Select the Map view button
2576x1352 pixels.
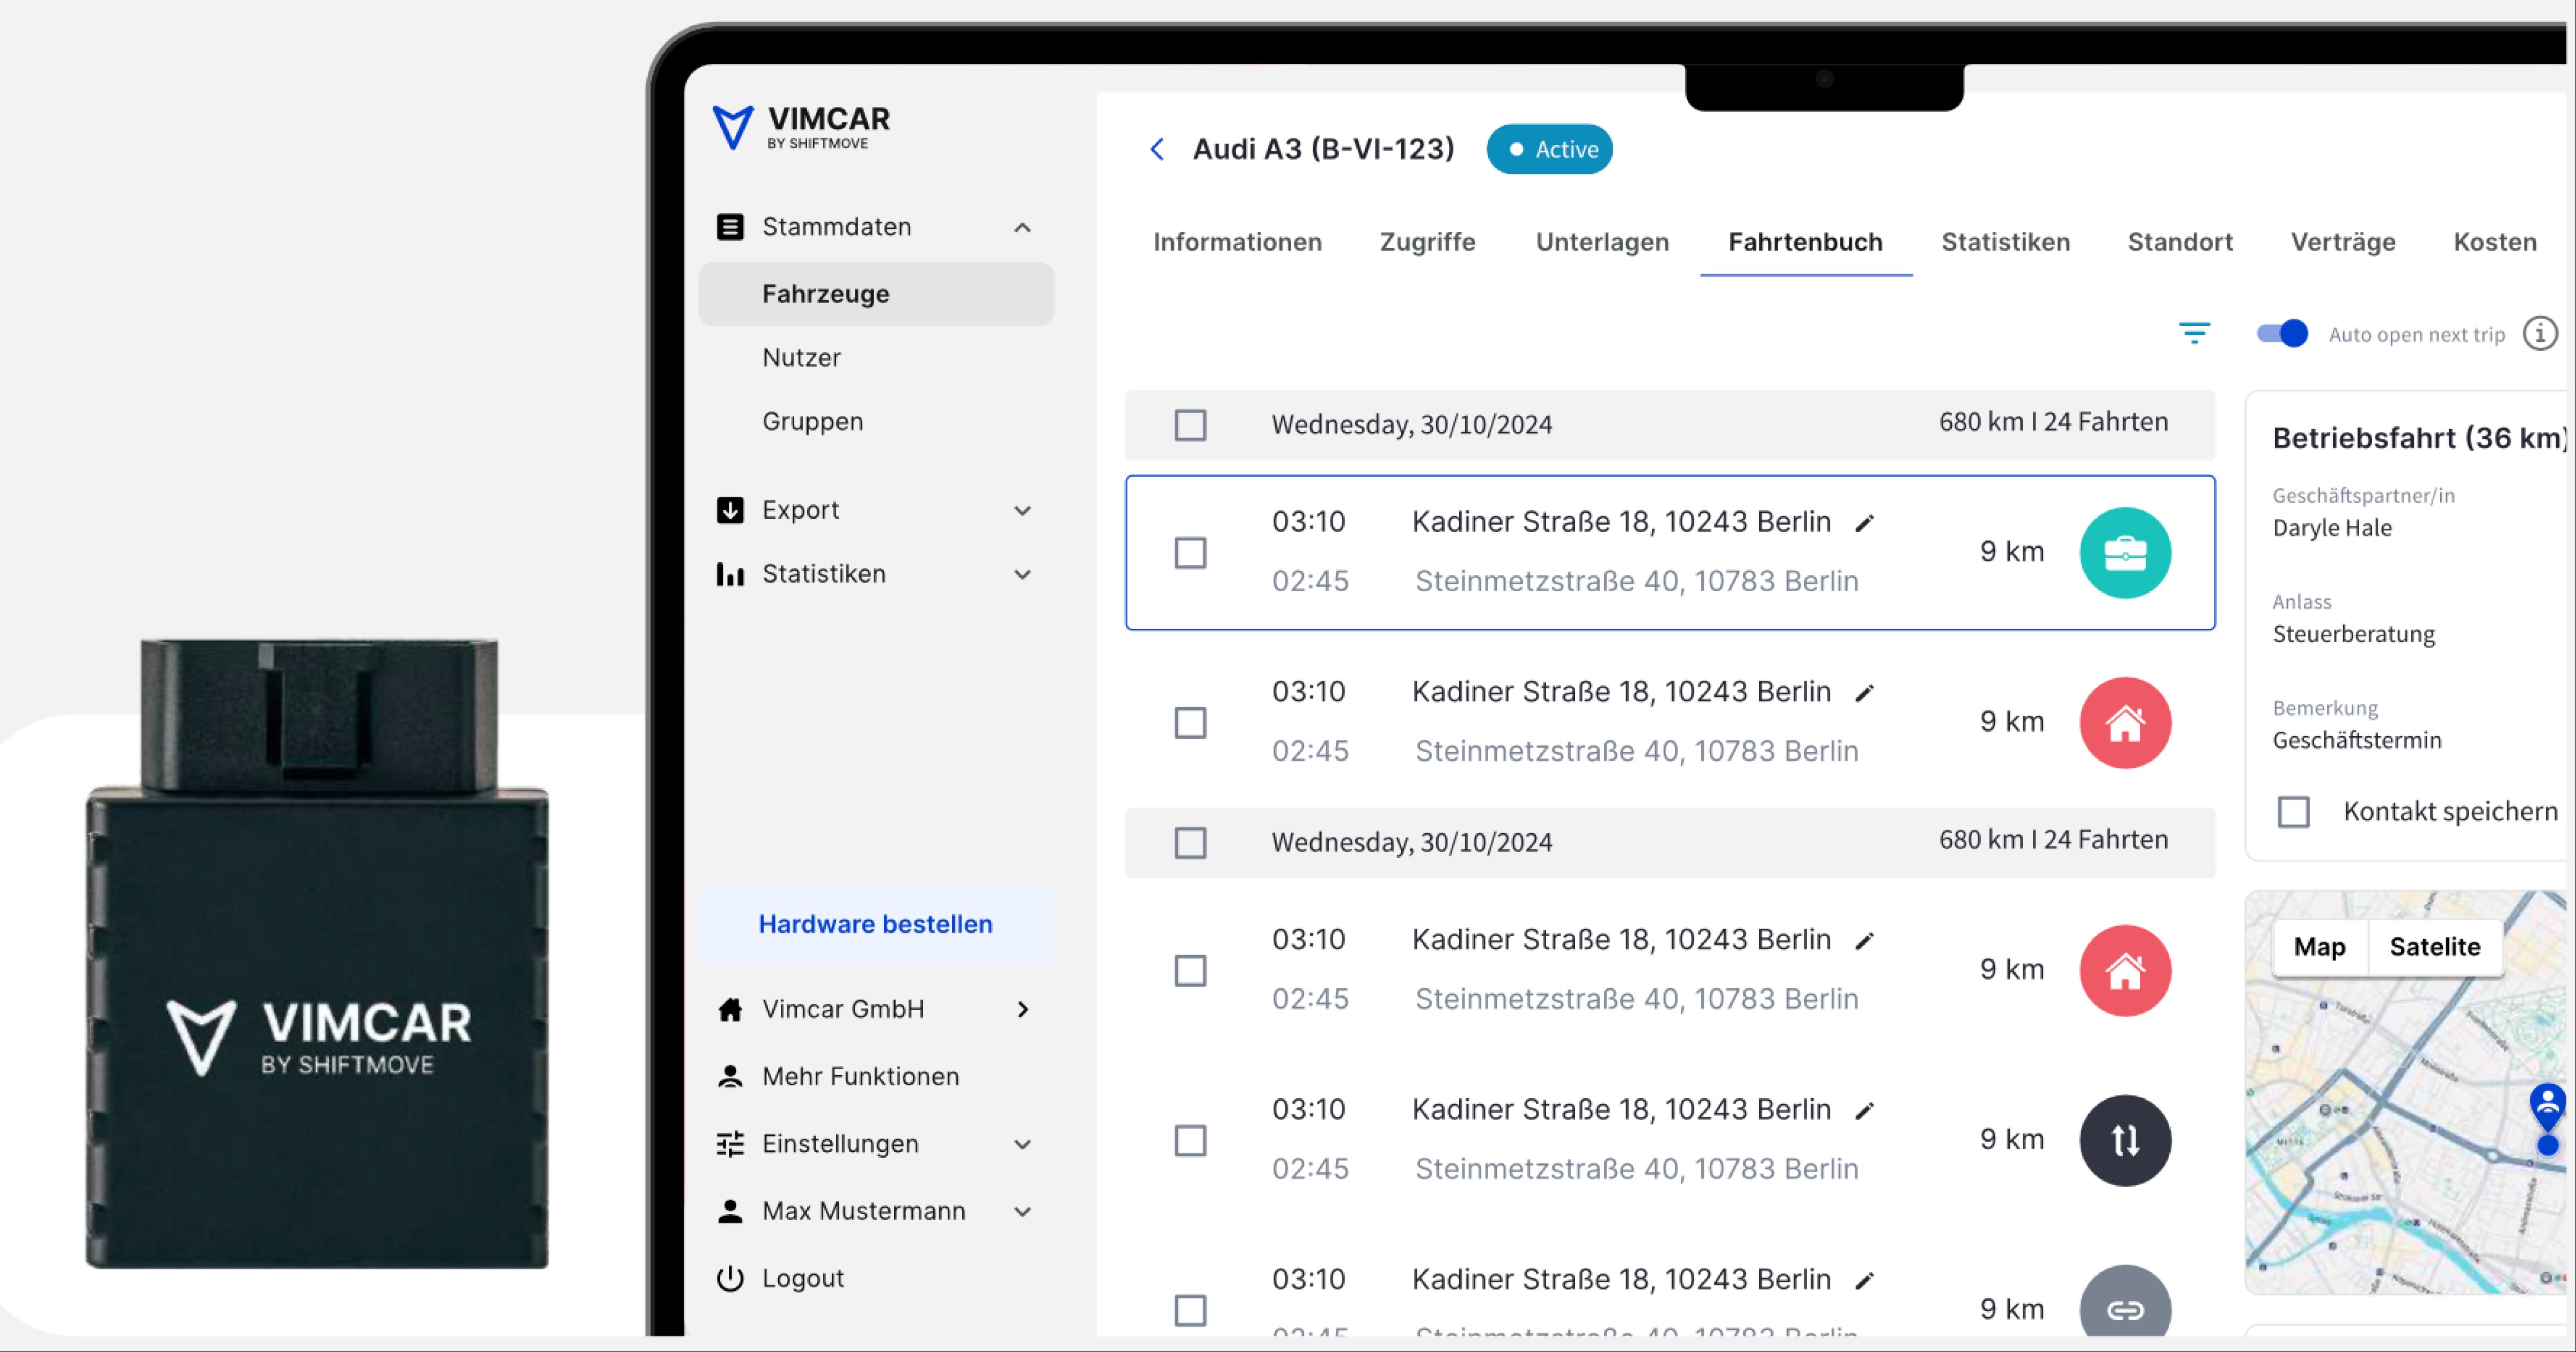pos(2319,947)
